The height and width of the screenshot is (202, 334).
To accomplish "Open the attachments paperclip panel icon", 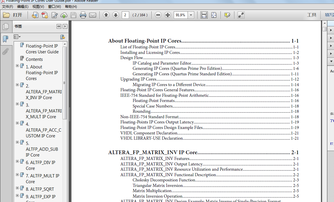I will click(6, 52).
